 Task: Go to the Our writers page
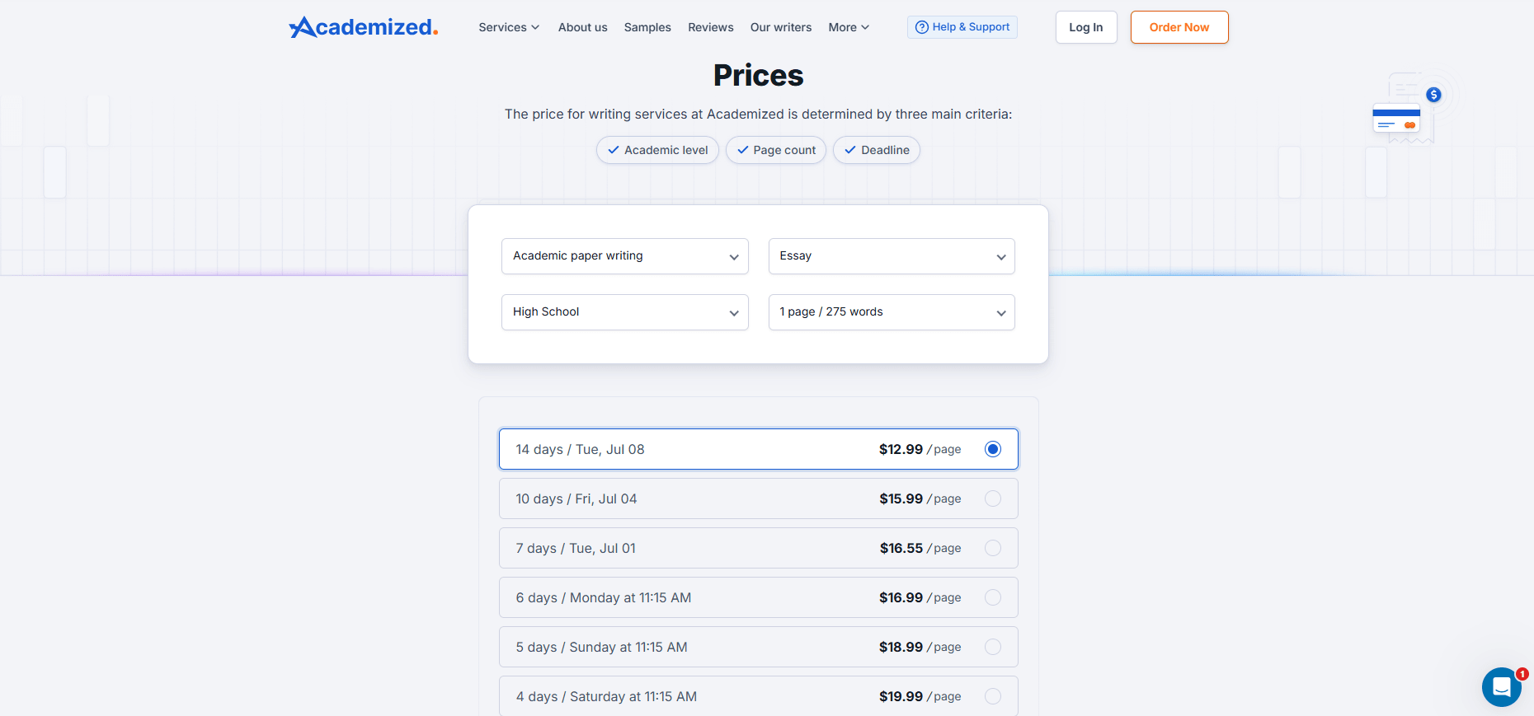coord(781,27)
